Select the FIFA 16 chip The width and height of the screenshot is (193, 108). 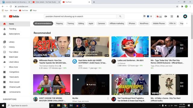point(172,23)
